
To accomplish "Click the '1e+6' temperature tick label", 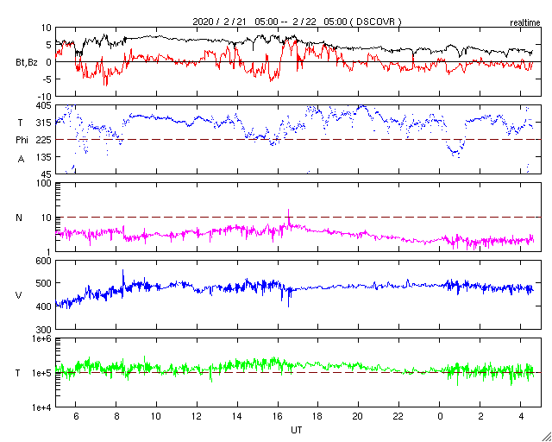I will click(41, 338).
